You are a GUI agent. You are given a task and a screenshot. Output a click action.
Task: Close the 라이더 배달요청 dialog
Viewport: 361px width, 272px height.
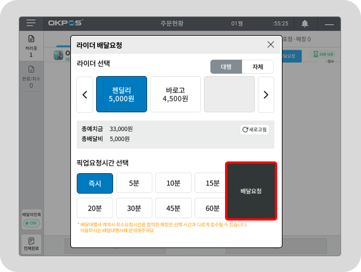(270, 44)
